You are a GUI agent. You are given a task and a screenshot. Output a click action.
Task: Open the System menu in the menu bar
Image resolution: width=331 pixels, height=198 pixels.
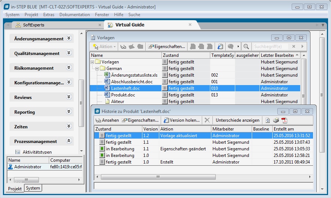(12, 15)
